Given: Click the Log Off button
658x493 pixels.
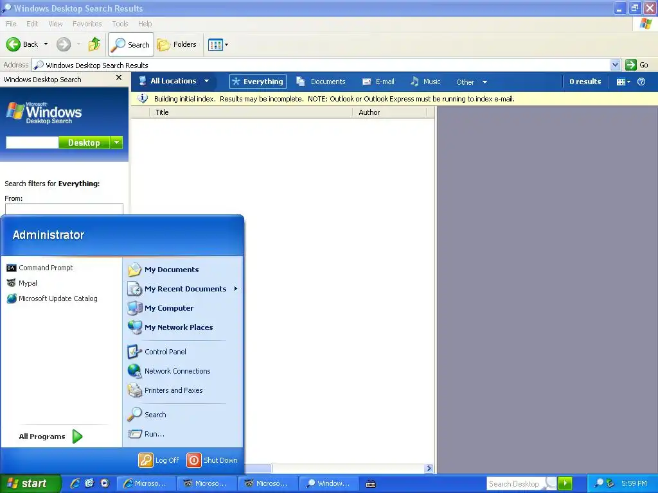Looking at the screenshot, I should (159, 460).
